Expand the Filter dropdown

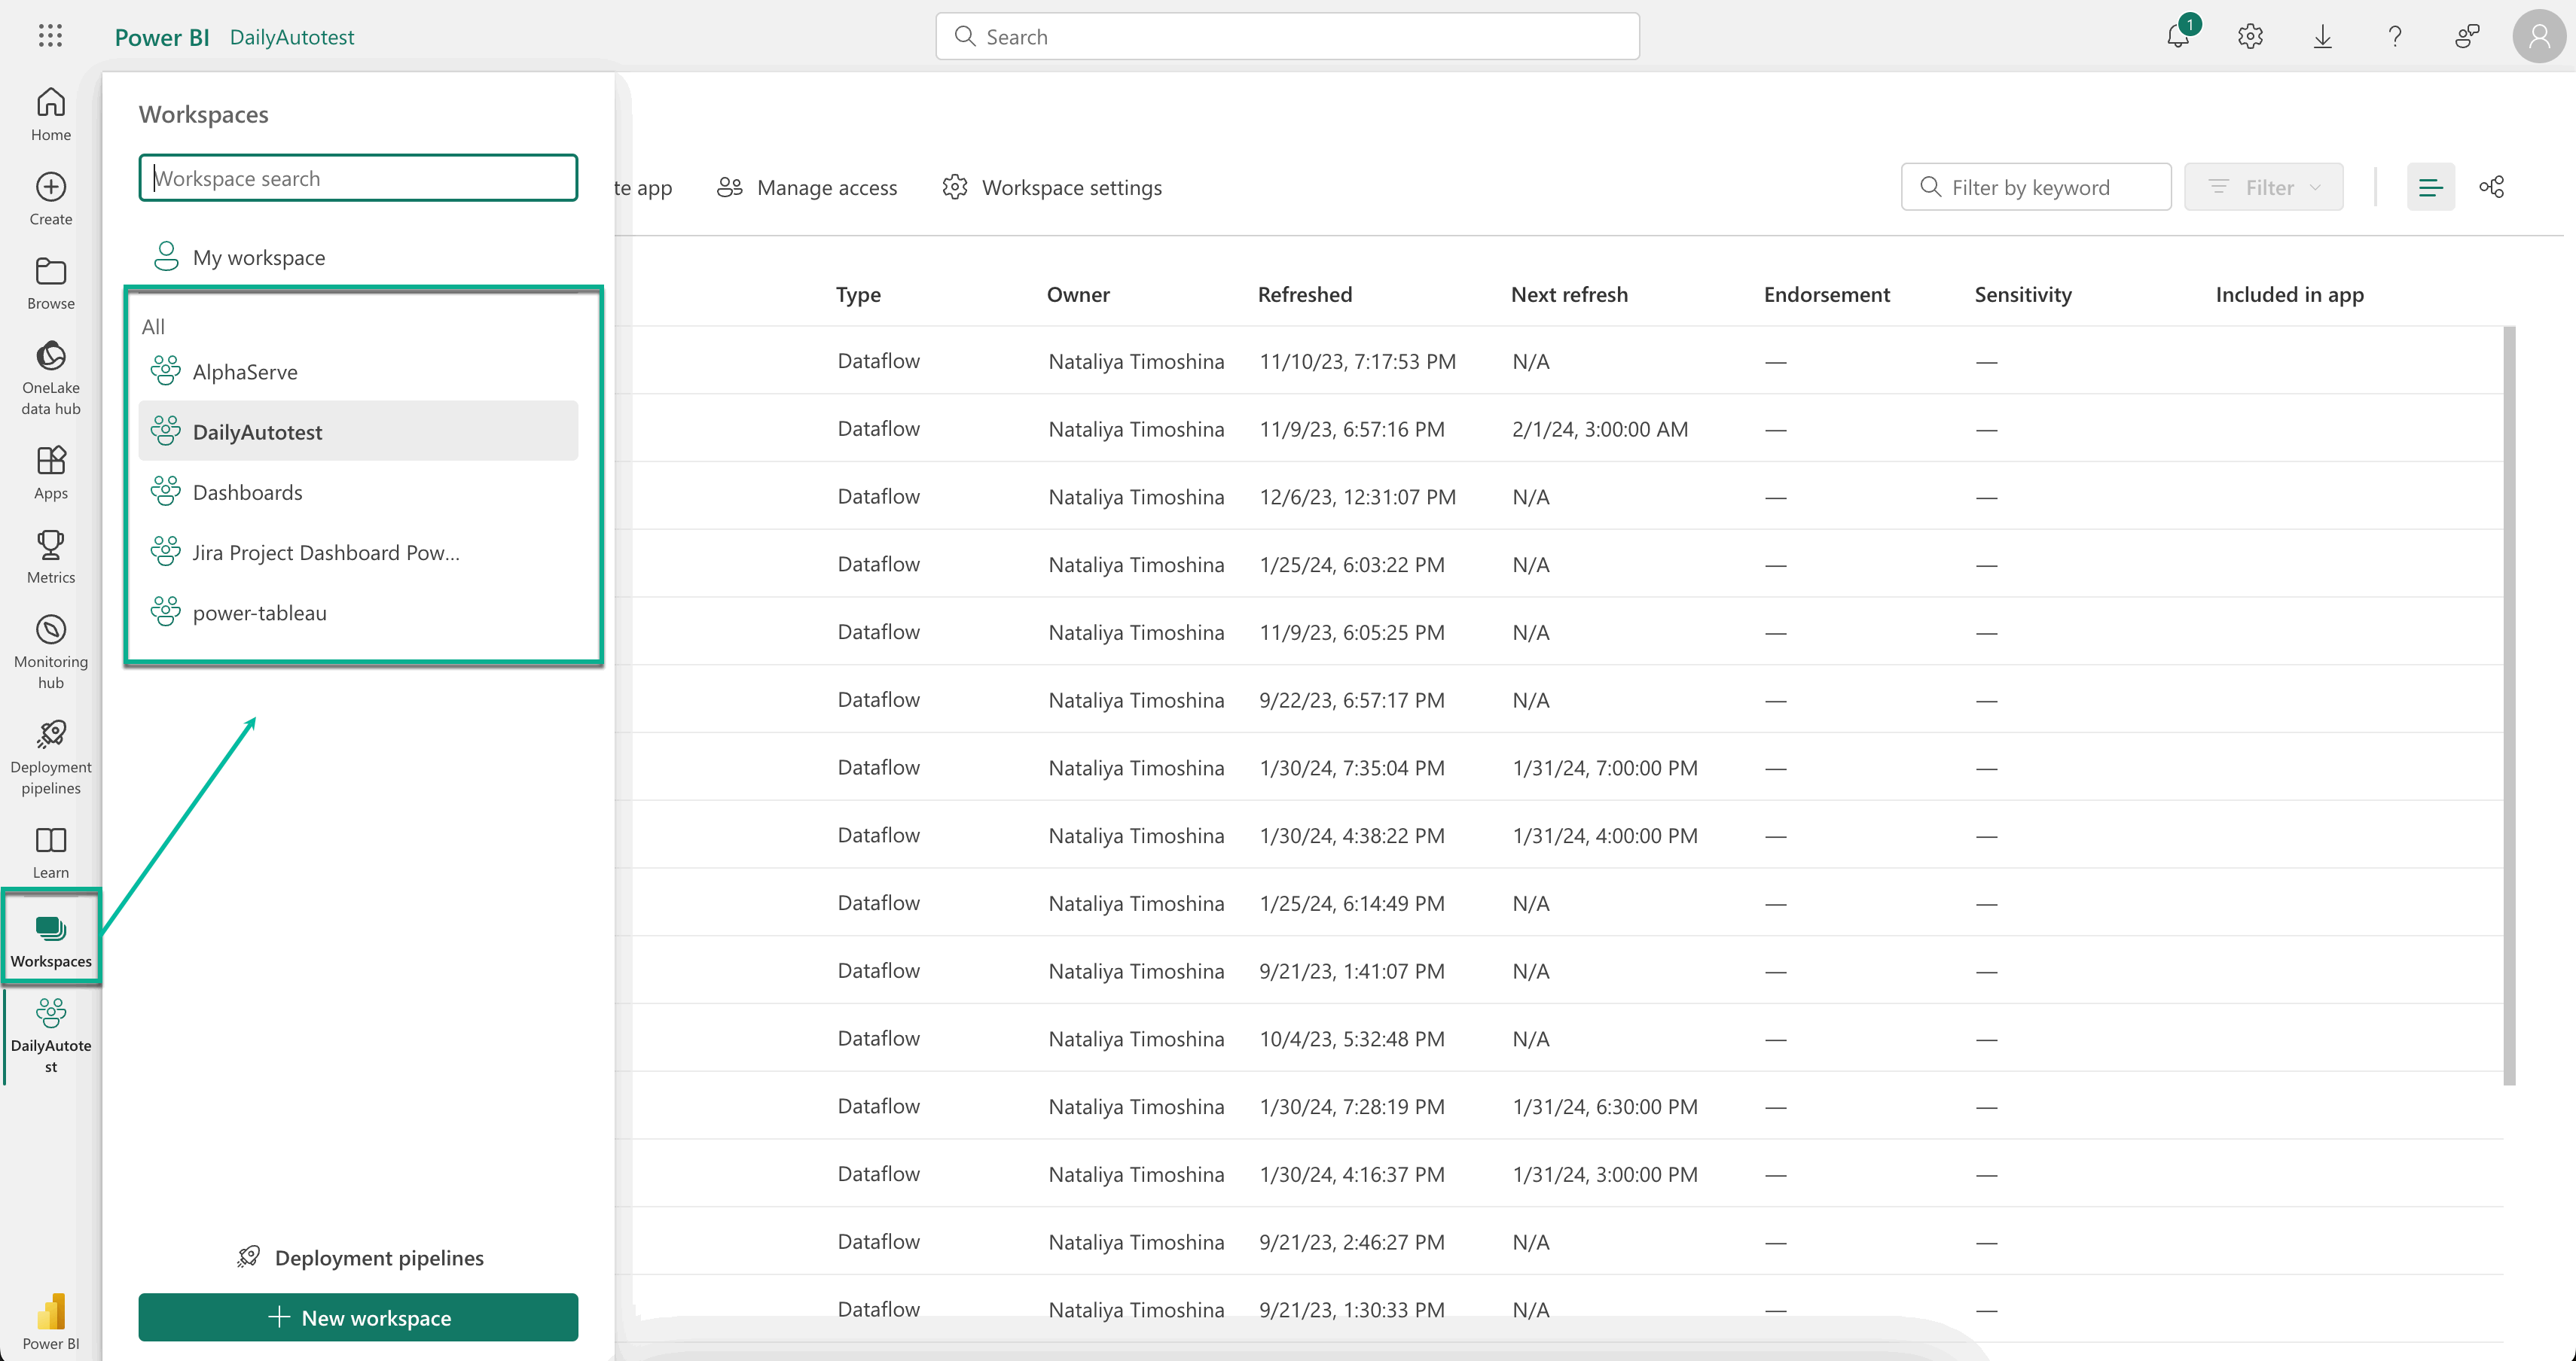[x=2264, y=187]
